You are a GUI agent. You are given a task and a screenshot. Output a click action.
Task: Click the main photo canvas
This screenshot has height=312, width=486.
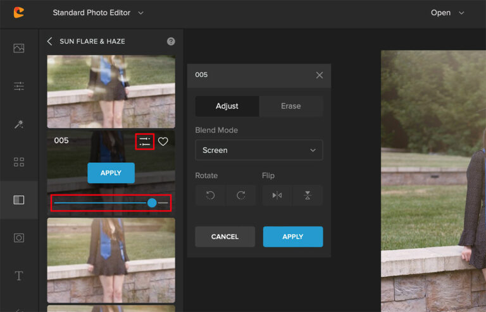click(433, 181)
